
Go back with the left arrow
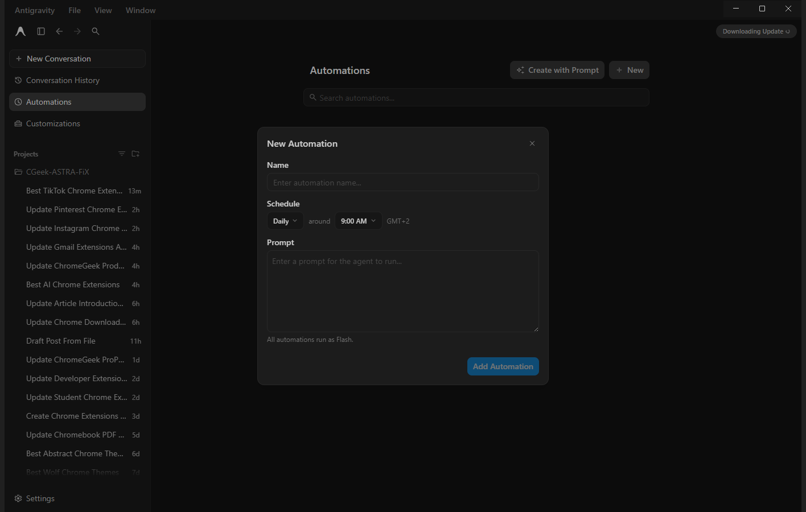[x=59, y=31]
